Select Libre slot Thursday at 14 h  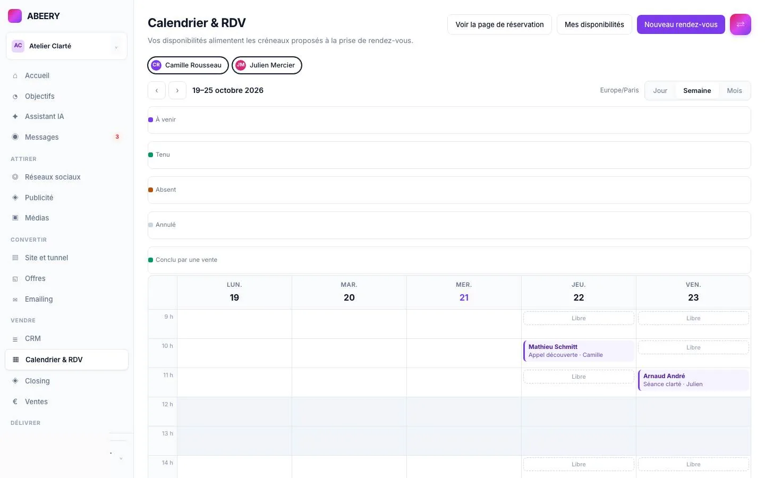point(579,464)
